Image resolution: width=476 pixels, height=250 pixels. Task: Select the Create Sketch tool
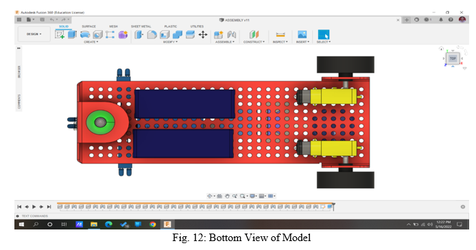coord(60,34)
